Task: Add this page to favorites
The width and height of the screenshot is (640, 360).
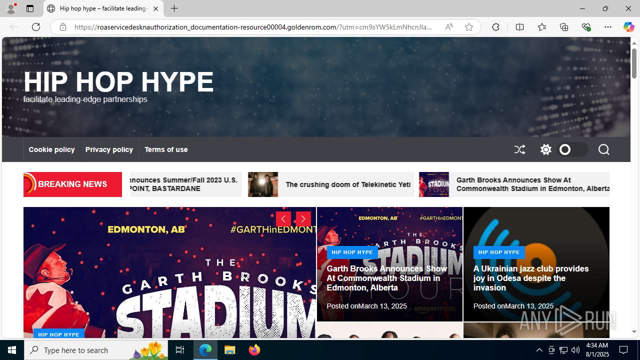Action: 468,27
